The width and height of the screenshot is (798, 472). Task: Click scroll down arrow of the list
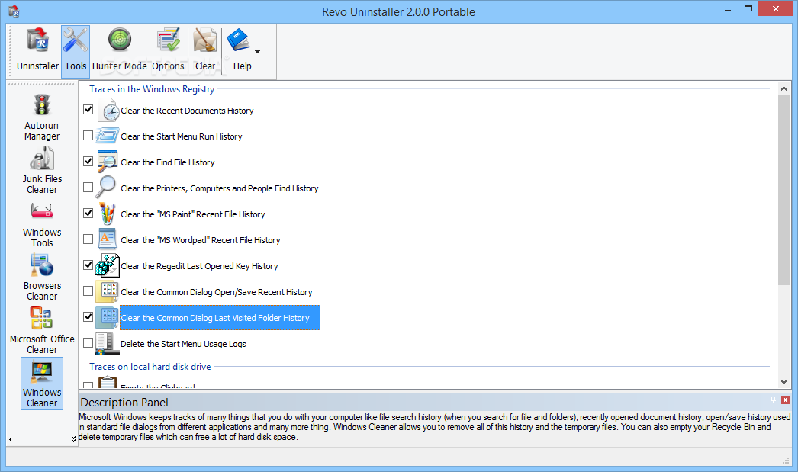tap(784, 382)
